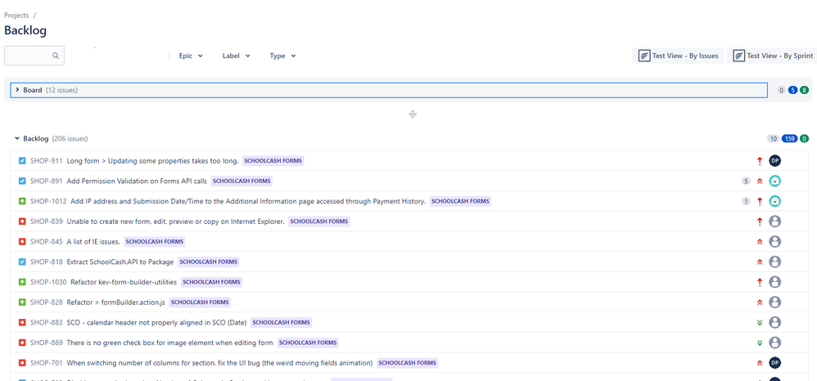The width and height of the screenshot is (817, 381).
Task: Click the highest priority icon on SHOP-891
Action: coord(760,182)
